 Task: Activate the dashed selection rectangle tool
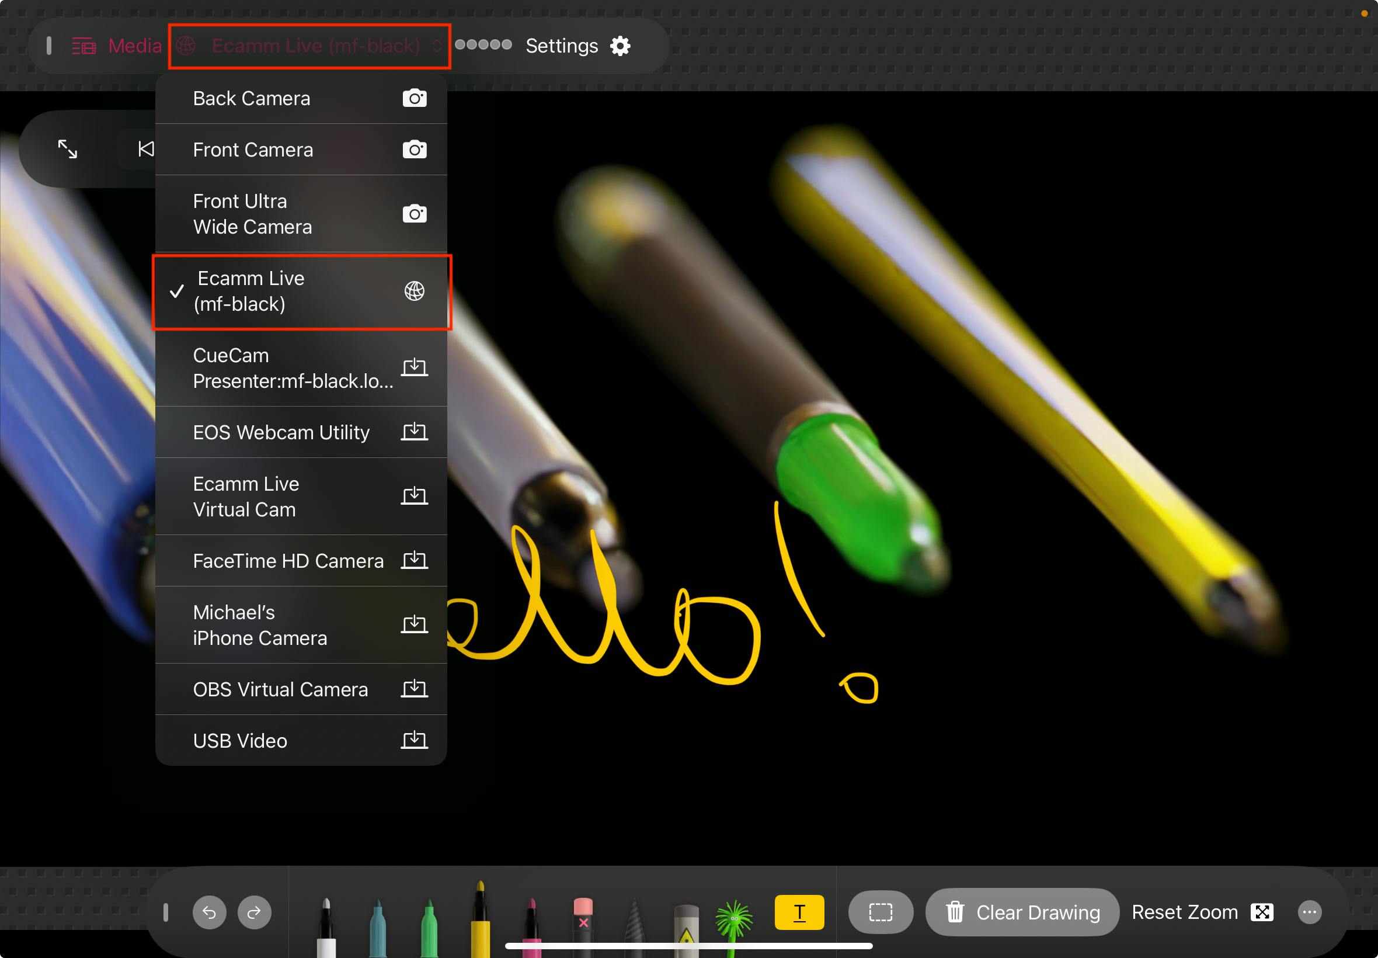(x=880, y=912)
